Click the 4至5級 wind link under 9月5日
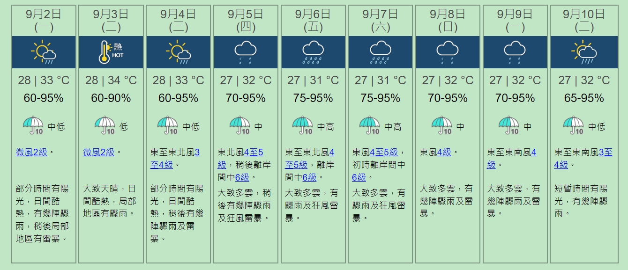The height and width of the screenshot is (270, 628). tap(254, 152)
